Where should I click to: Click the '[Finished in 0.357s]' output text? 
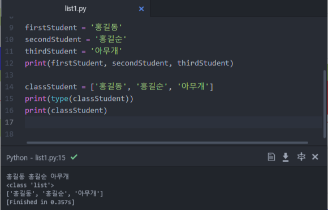pos(40,202)
